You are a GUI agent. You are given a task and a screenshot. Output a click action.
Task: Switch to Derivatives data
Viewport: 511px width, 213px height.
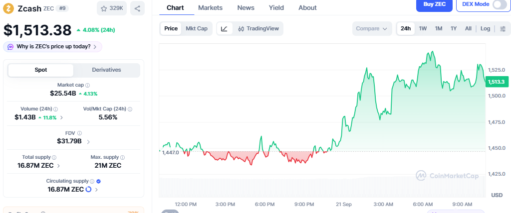point(107,70)
